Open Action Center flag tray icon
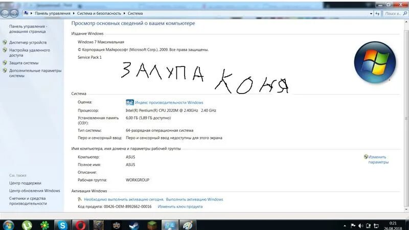The height and width of the screenshot is (230, 409). pos(353,225)
